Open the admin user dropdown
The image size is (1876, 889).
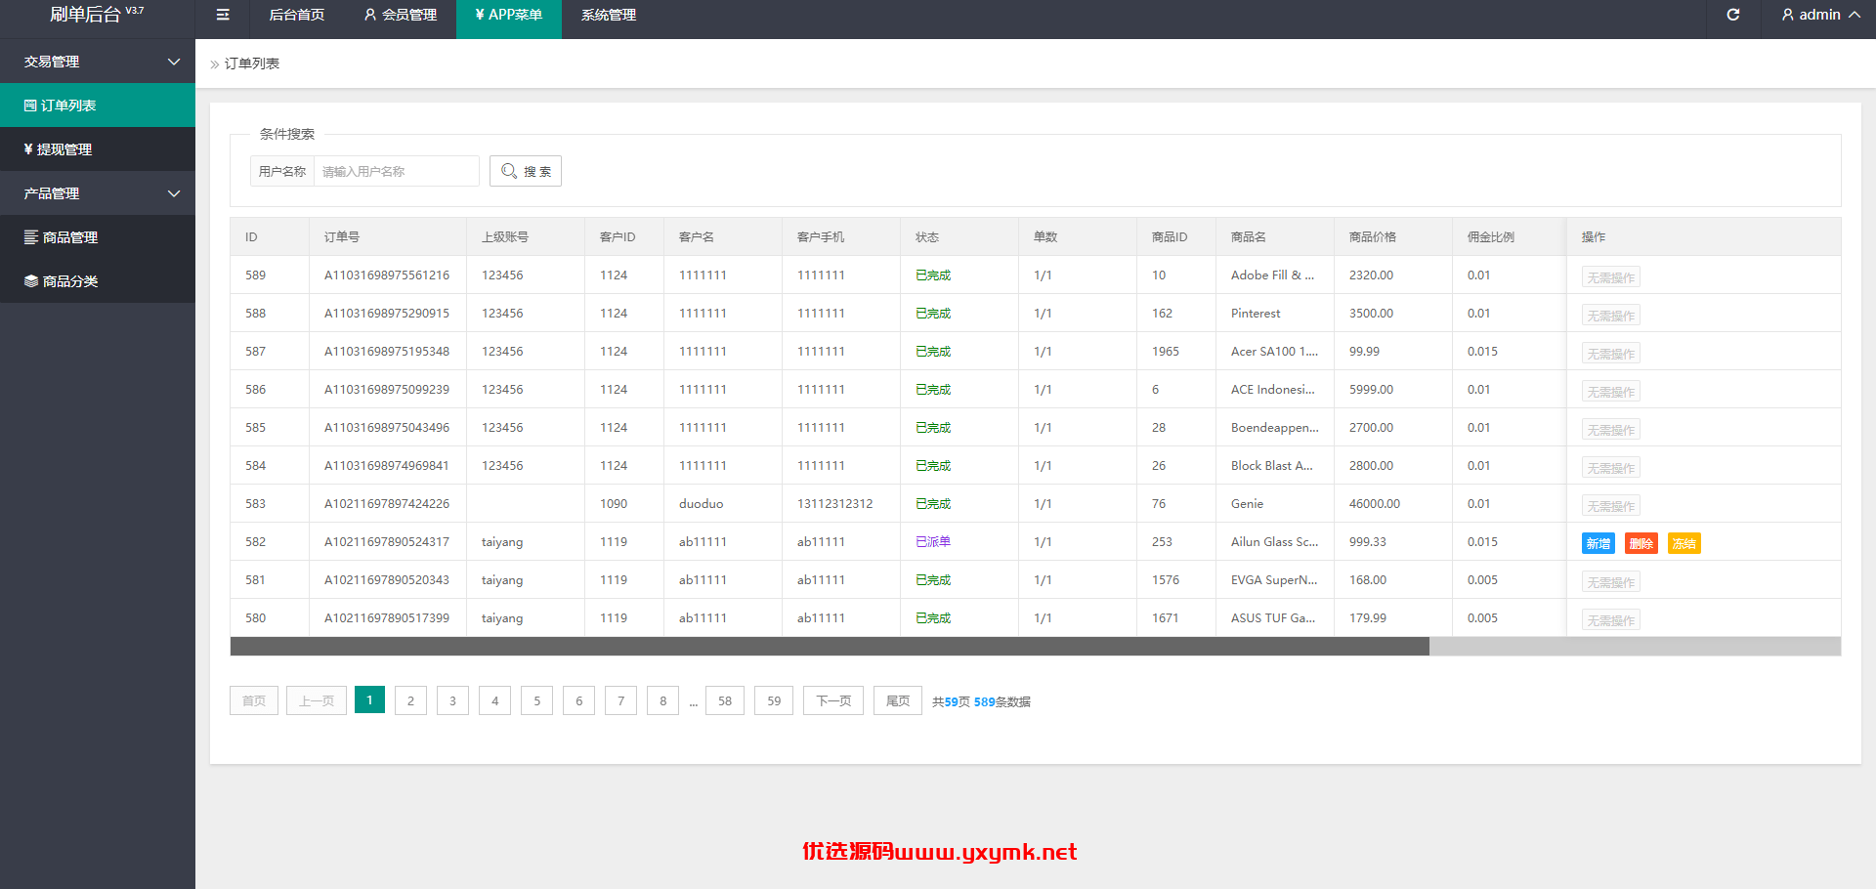[1820, 15]
